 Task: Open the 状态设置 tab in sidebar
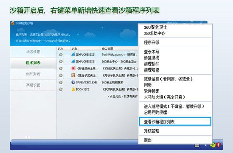[33, 52]
